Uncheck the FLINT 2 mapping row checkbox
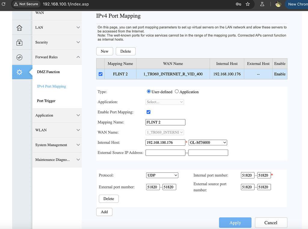308x229 pixels. pyautogui.click(x=100, y=74)
